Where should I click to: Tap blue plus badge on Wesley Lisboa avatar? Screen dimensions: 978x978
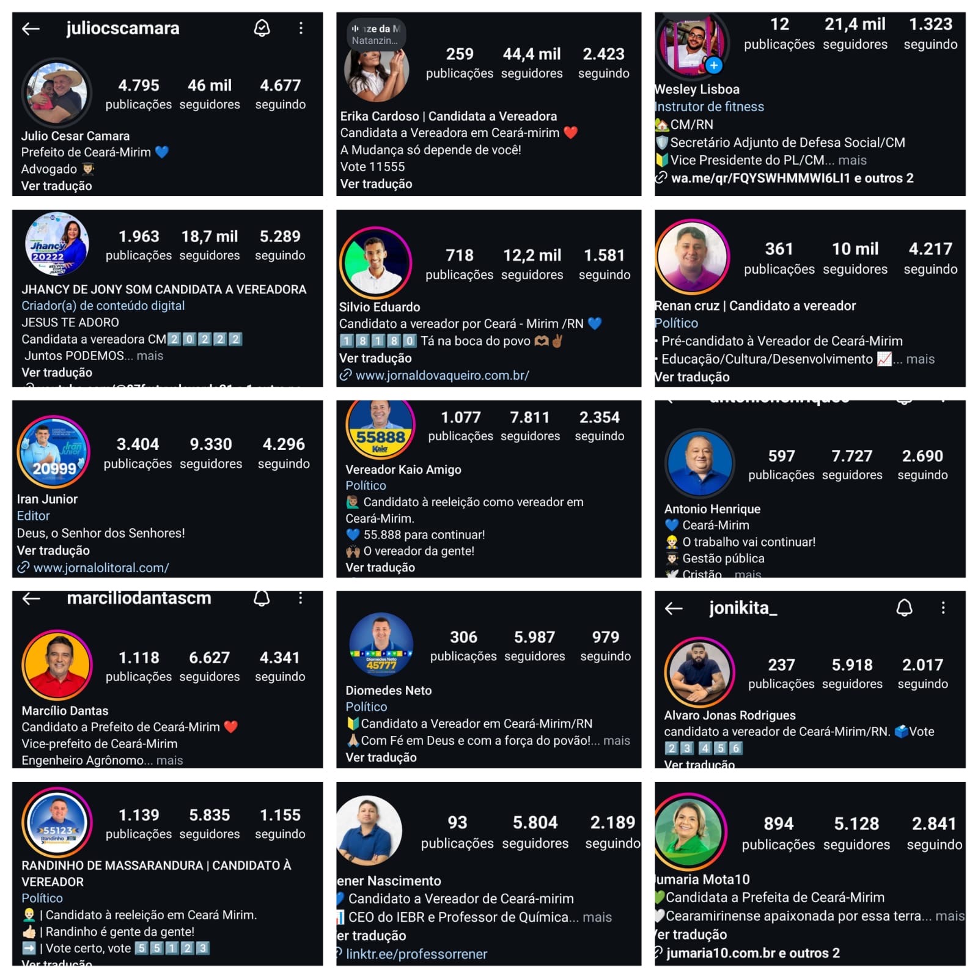(x=713, y=65)
